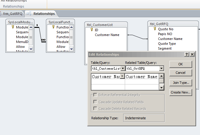Viewport: 200px width, 135px height.
Task: Click the help question mark in Edit Relationships
Action: coord(187,54)
